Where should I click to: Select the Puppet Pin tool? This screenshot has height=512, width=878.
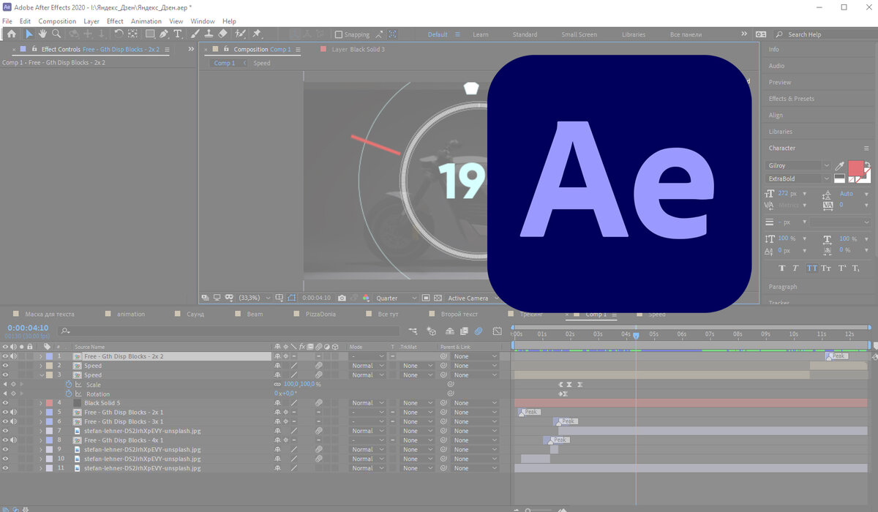[x=257, y=34]
